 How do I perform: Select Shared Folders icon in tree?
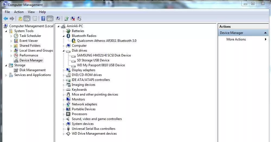(x=16, y=46)
